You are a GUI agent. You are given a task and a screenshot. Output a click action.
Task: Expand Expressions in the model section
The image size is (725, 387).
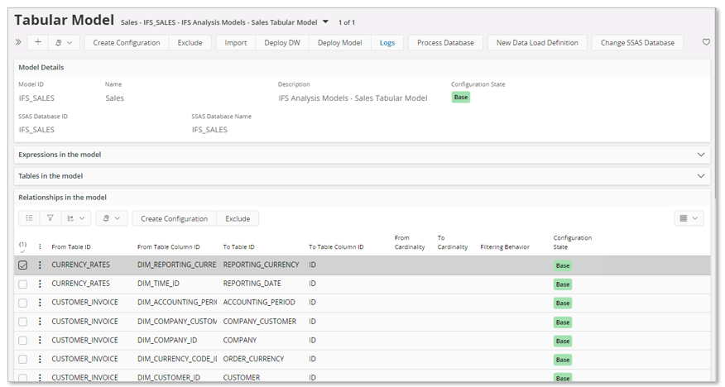pyautogui.click(x=700, y=155)
